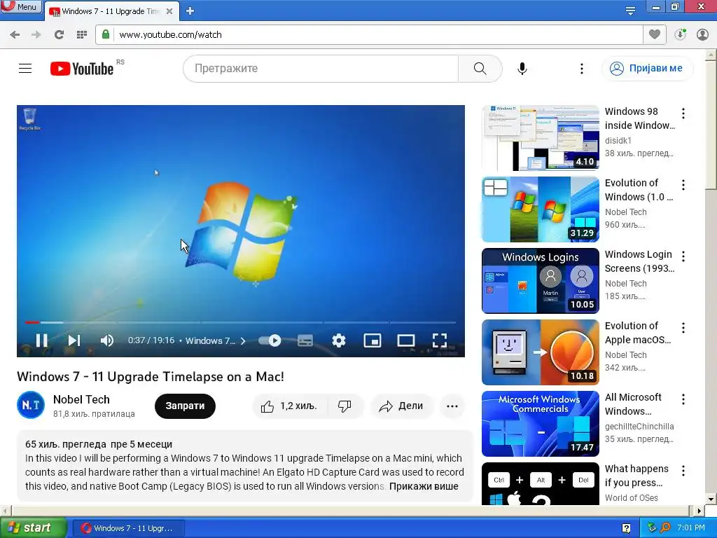
Task: Open options menu for Evolution of Windows video
Action: click(x=683, y=185)
